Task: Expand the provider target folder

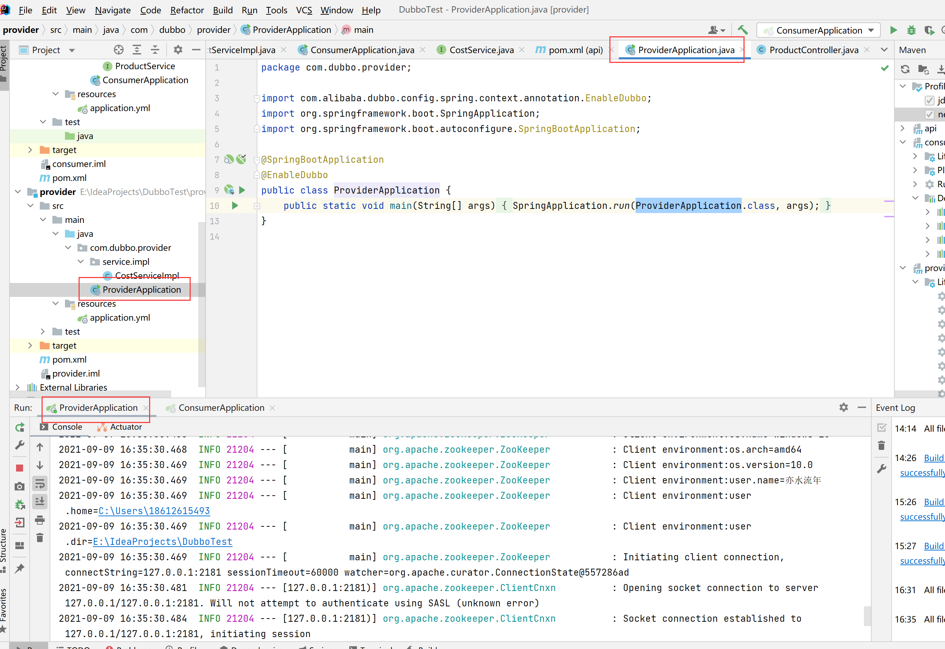Action: (30, 346)
